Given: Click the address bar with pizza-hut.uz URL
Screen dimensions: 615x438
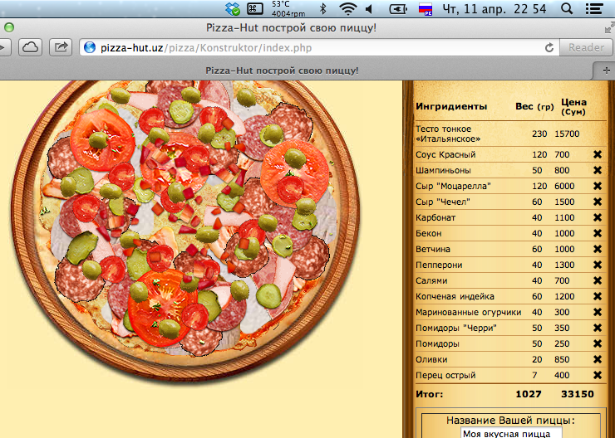Looking at the screenshot, I should 318,48.
